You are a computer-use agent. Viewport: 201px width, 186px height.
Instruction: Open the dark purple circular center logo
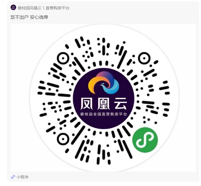click(104, 99)
